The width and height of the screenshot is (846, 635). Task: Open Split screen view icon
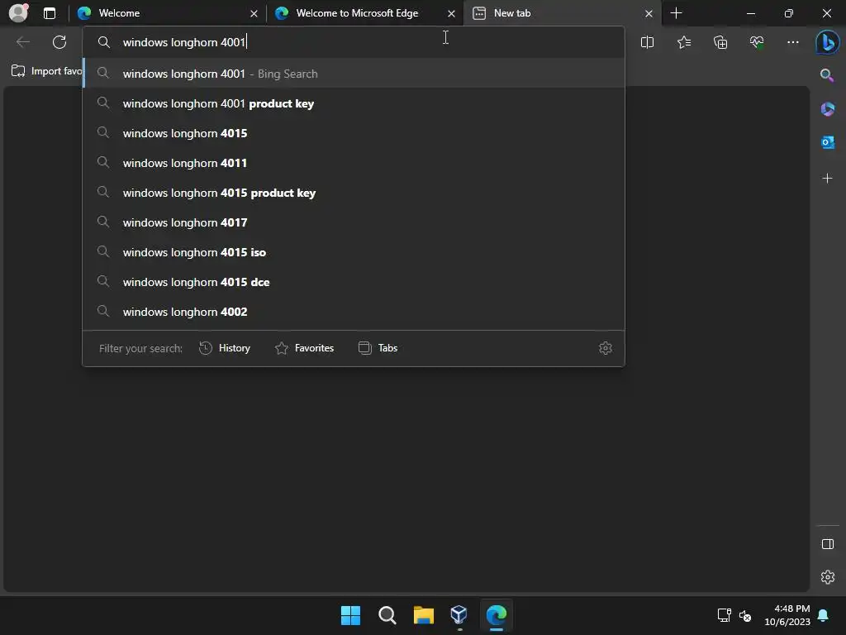(x=647, y=42)
